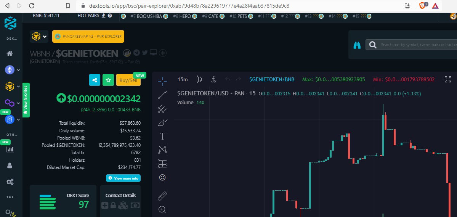
Task: Click the DEXTools logo in the sidebar
Action: (x=10, y=23)
